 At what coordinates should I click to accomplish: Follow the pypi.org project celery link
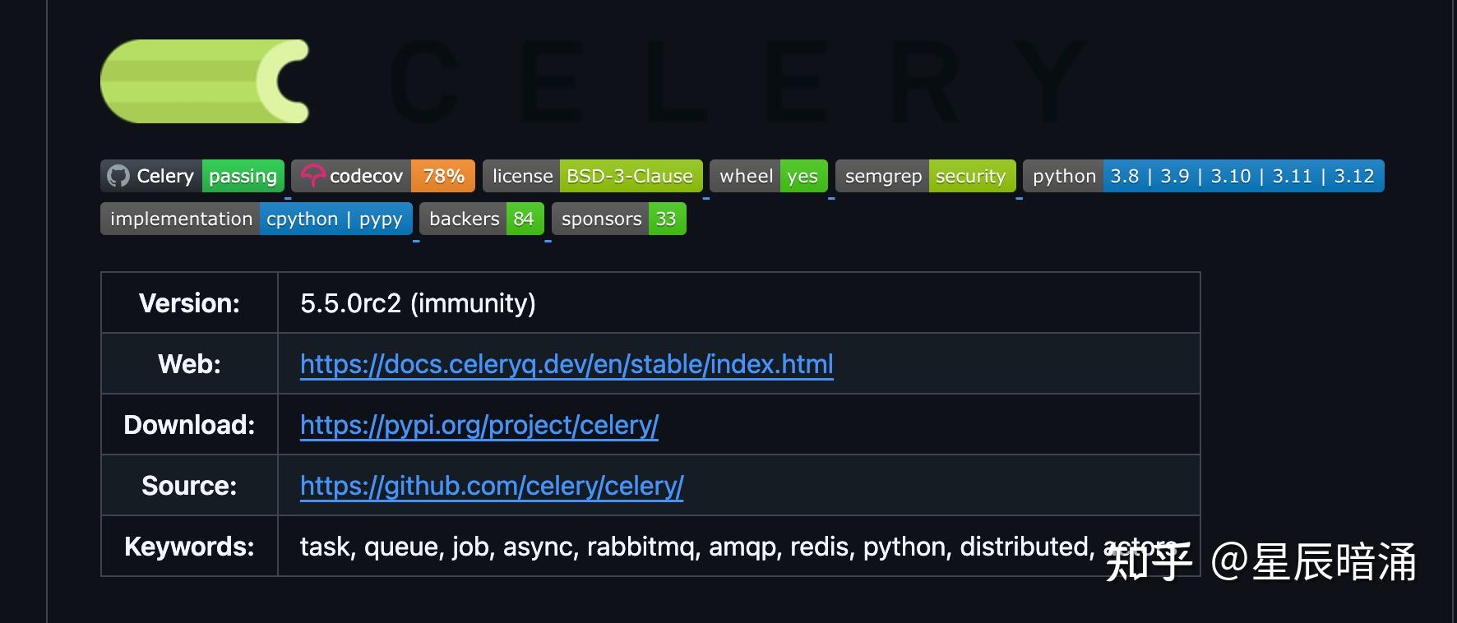pos(479,425)
